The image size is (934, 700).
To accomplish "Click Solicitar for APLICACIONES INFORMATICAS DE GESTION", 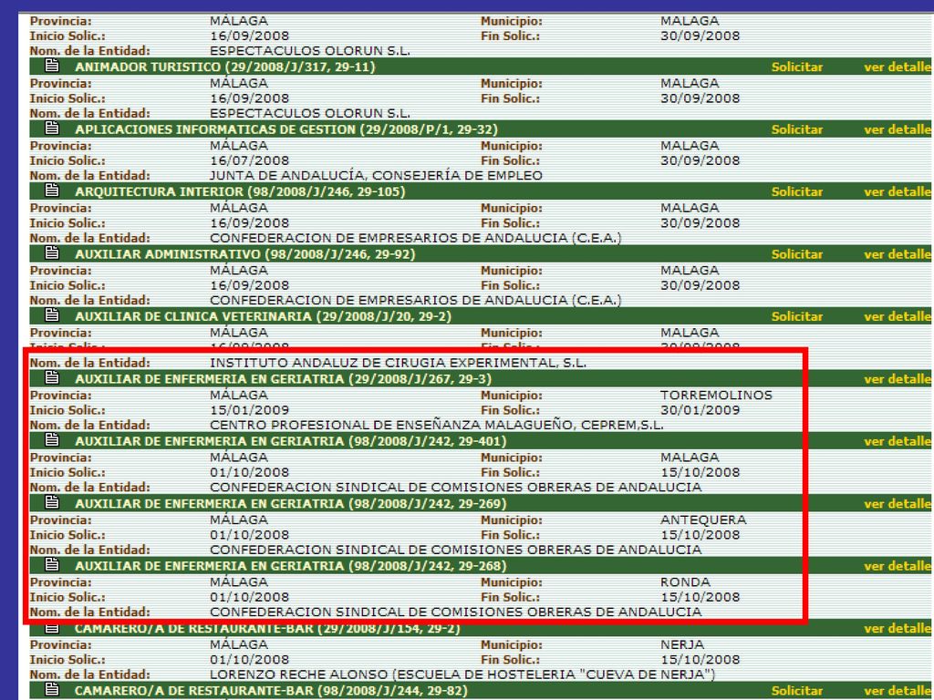I will pos(797,129).
